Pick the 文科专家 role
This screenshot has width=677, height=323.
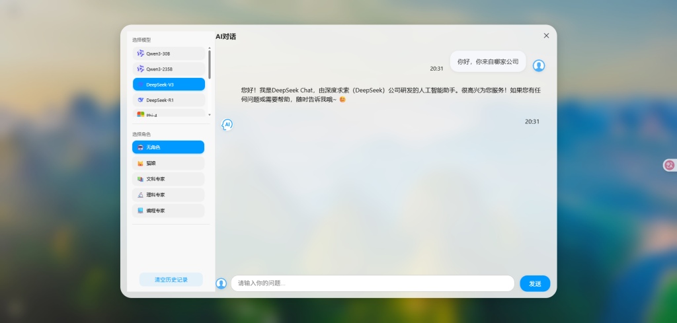[x=168, y=179]
